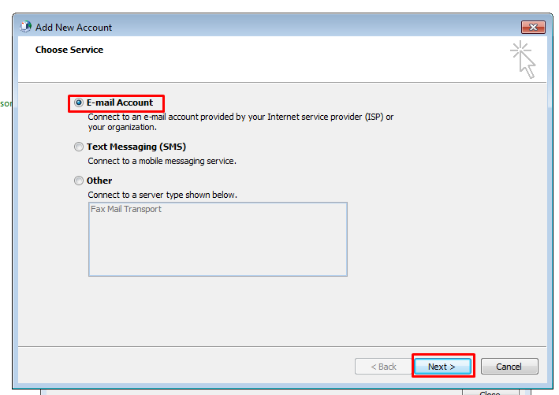Select Fax Mail Transport in the list
This screenshot has height=395, width=559.
click(126, 210)
